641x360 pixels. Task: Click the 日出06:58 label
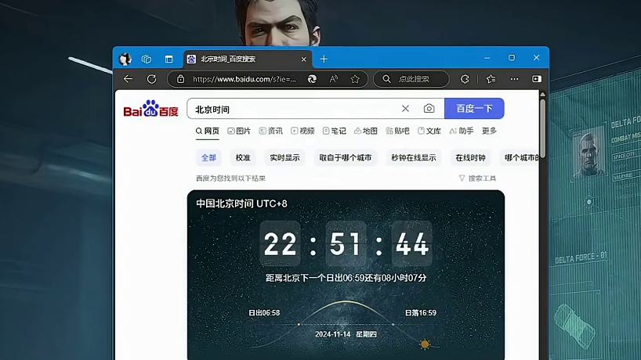(x=264, y=313)
